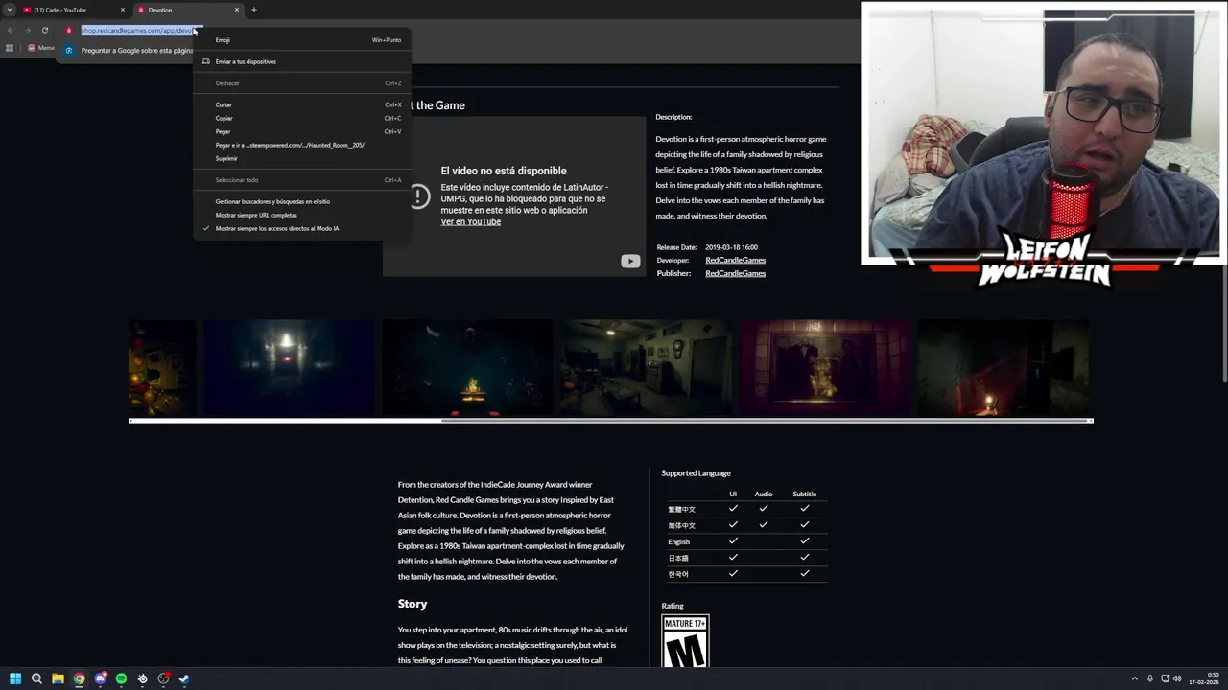Select the Devotion browser tab
This screenshot has height=690, width=1228.
[187, 10]
